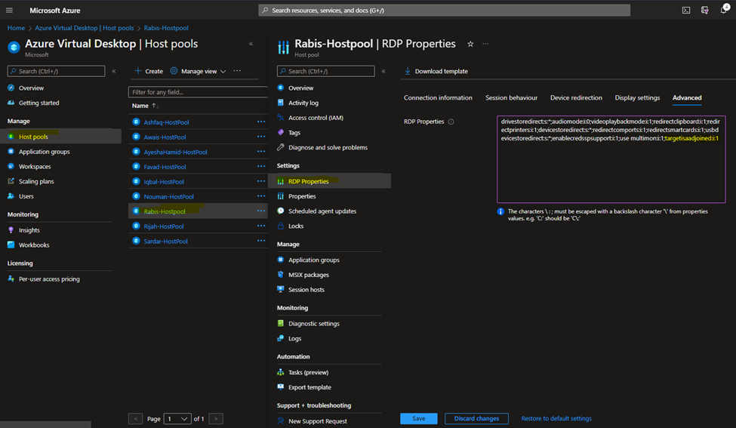Screen dimensions: 736x428
Task: Collapse the Azure Virtual Desktop left menu
Action: pyautogui.click(x=113, y=71)
